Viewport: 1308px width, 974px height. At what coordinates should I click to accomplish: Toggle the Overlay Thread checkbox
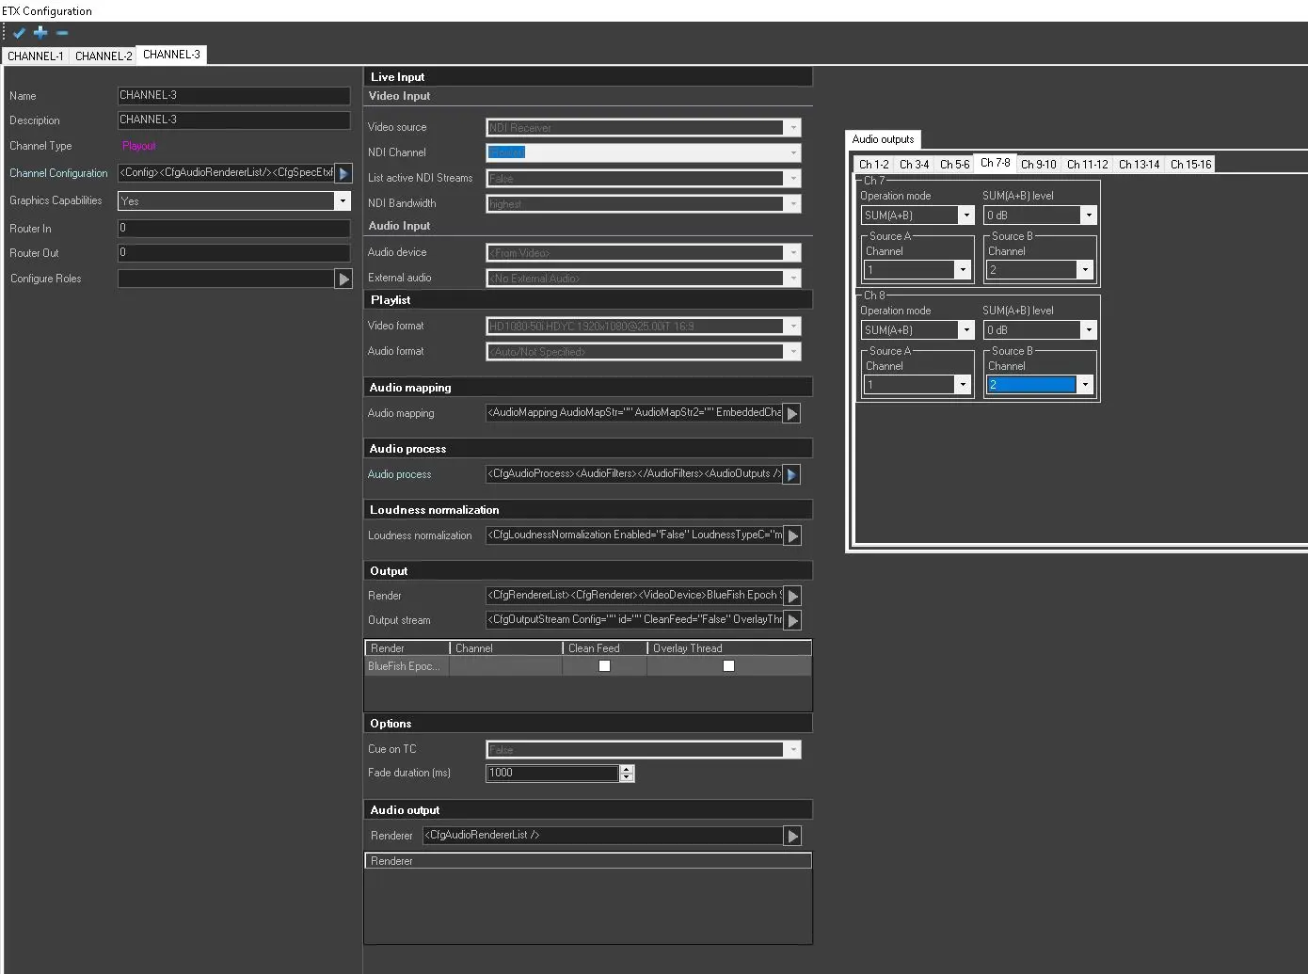(728, 666)
